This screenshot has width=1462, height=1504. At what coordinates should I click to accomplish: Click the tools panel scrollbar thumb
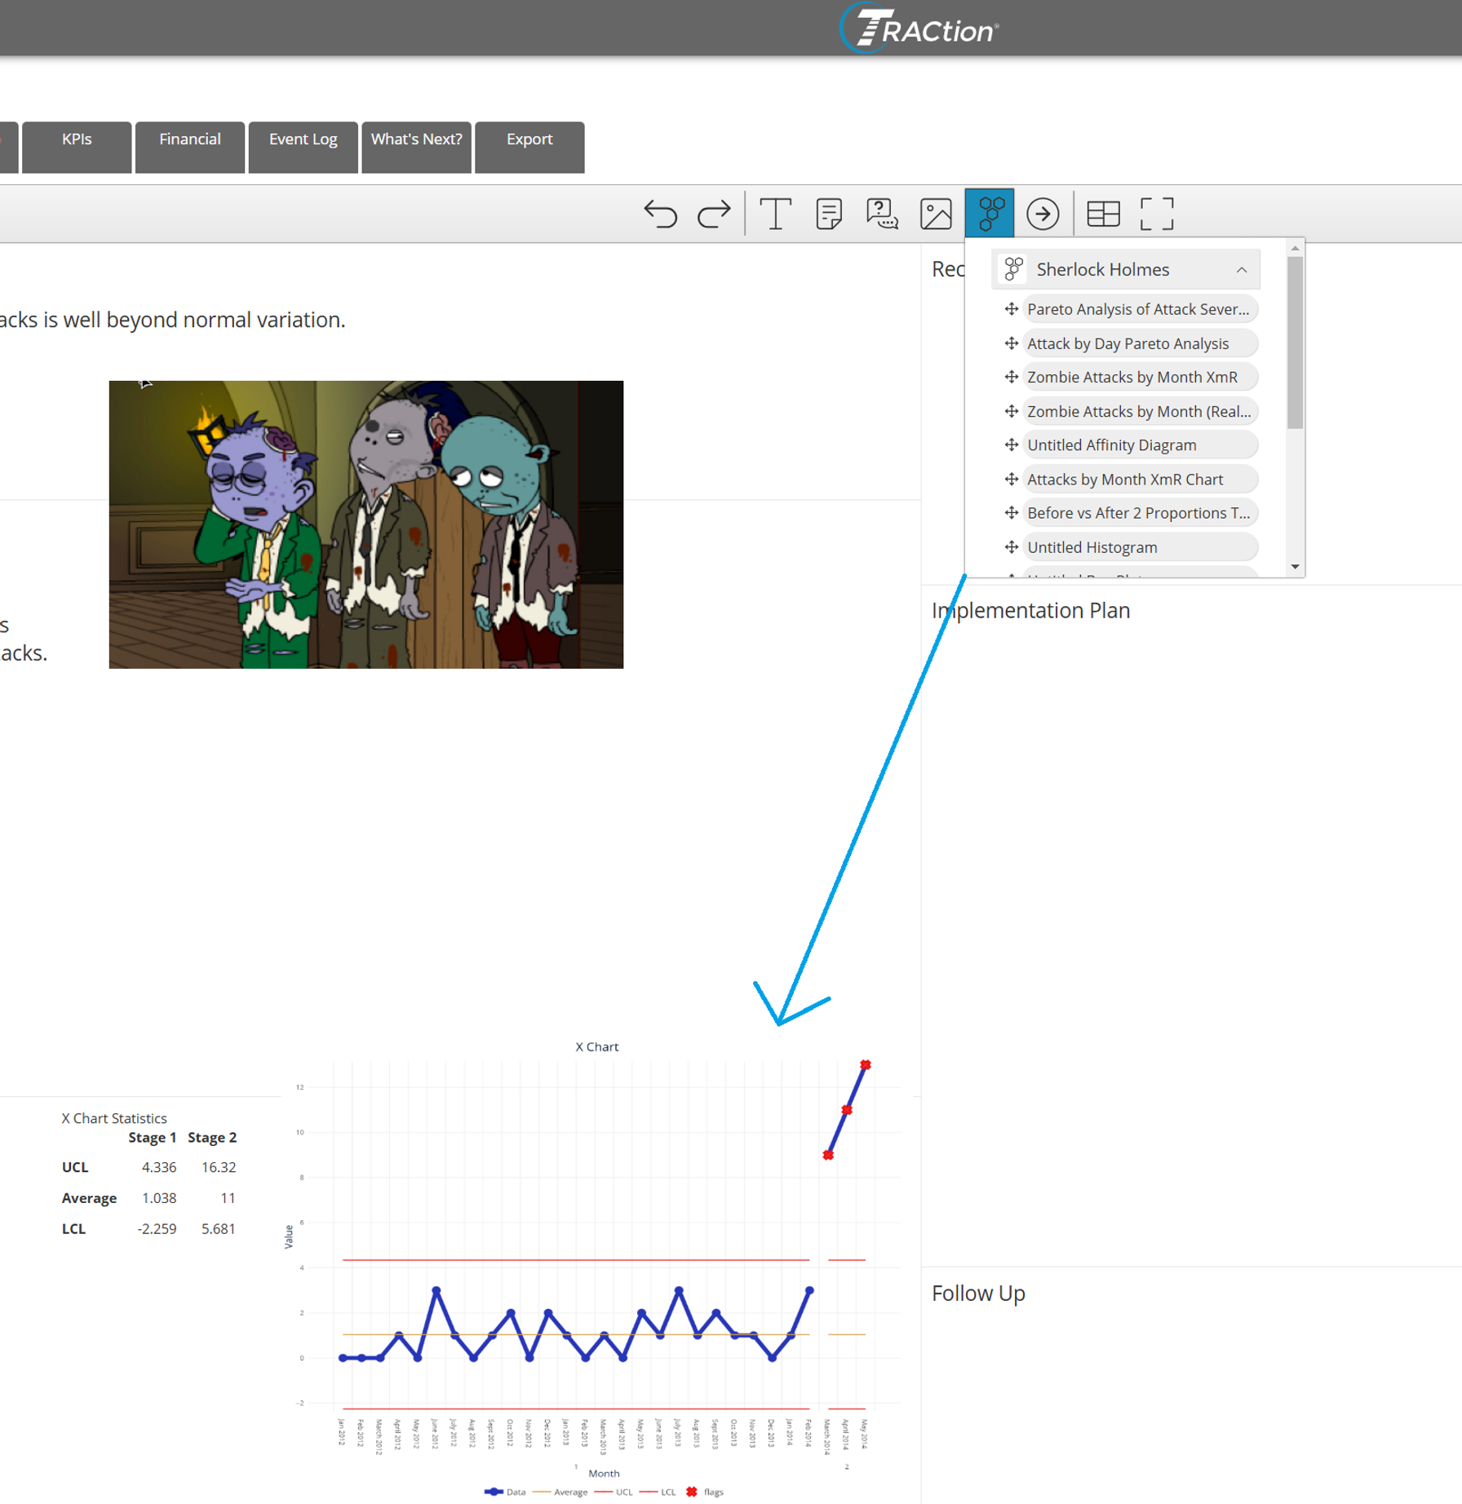[x=1295, y=343]
